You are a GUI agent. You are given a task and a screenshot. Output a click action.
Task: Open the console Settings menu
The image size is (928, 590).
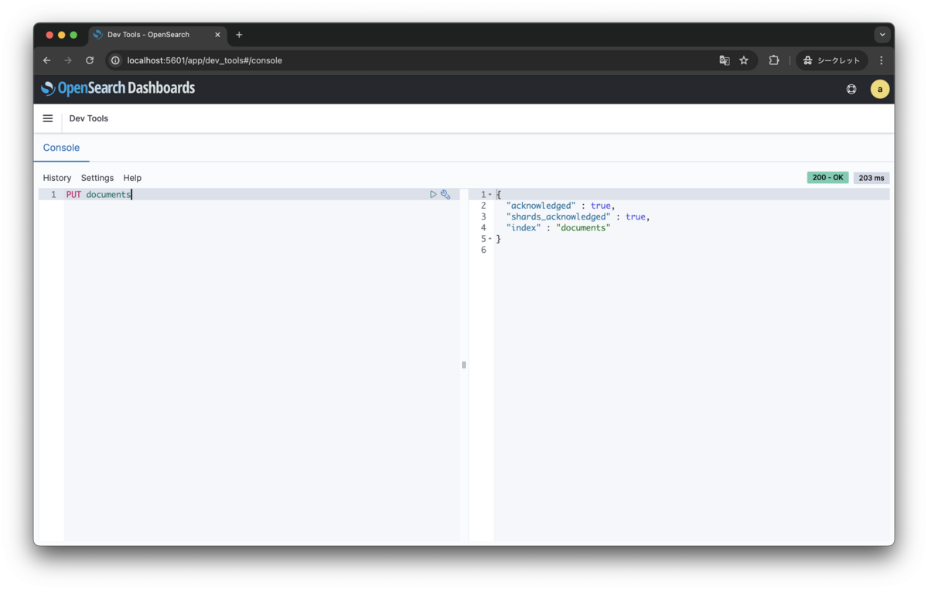pyautogui.click(x=97, y=178)
